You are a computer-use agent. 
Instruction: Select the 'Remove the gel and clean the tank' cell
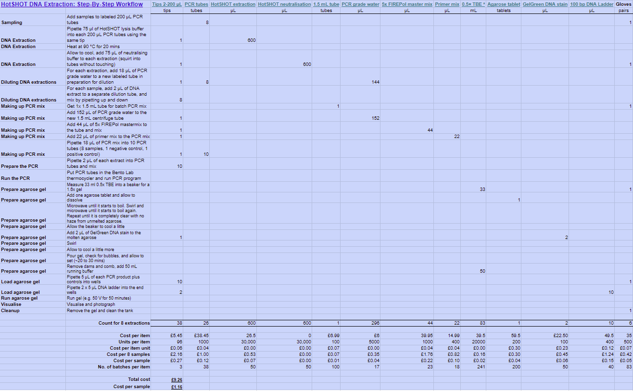tap(108, 311)
